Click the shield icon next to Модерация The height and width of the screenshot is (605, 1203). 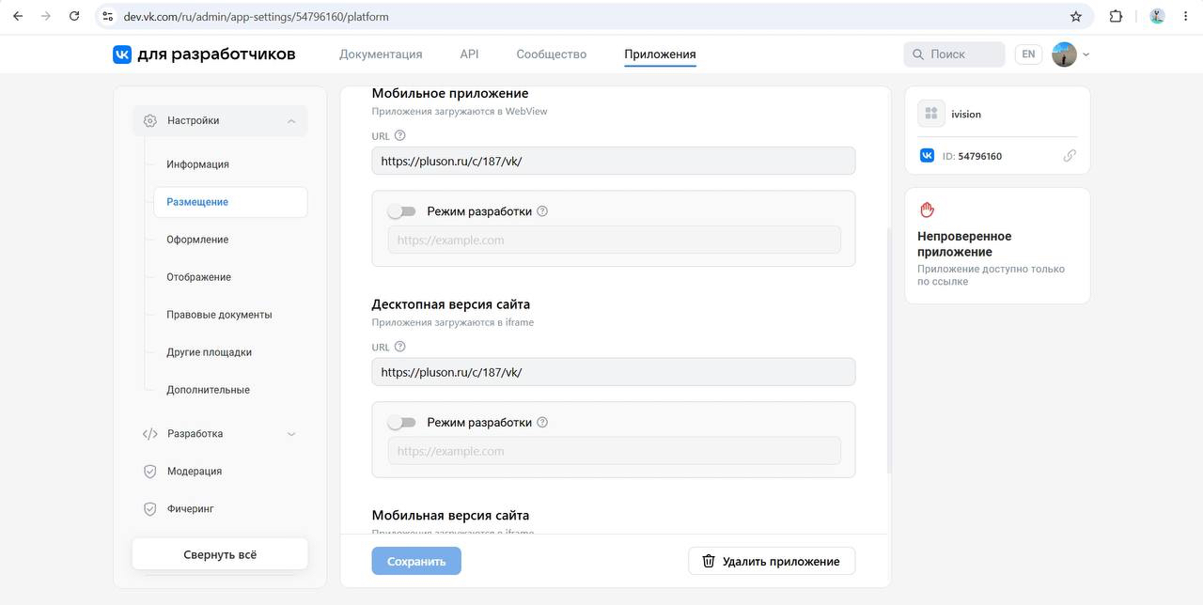150,472
